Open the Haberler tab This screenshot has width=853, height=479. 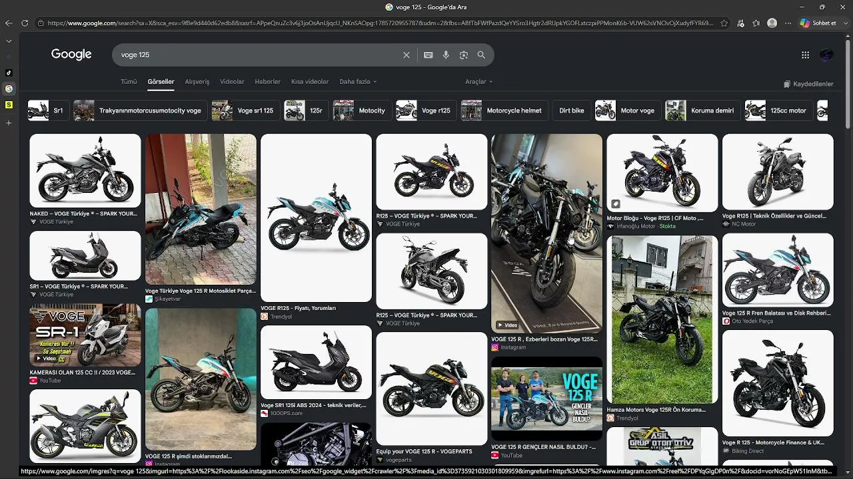click(268, 82)
